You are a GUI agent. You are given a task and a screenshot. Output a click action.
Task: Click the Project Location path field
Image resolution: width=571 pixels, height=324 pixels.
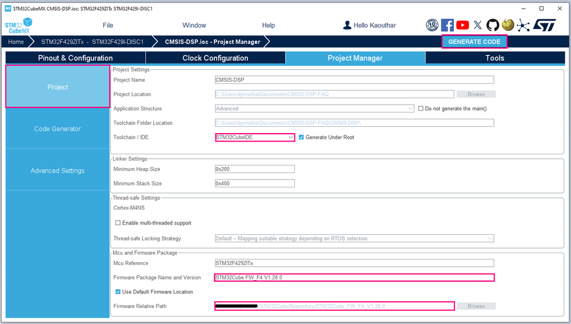coord(334,94)
